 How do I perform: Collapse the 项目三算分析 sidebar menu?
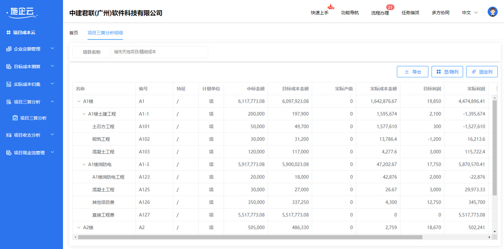pyautogui.click(x=52, y=102)
